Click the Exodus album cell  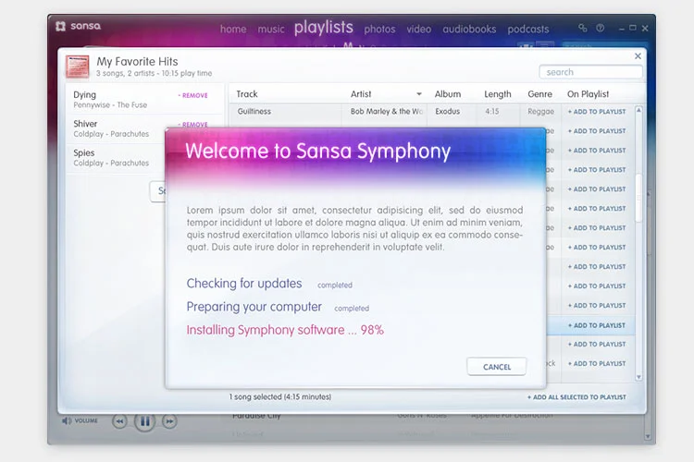pos(451,112)
